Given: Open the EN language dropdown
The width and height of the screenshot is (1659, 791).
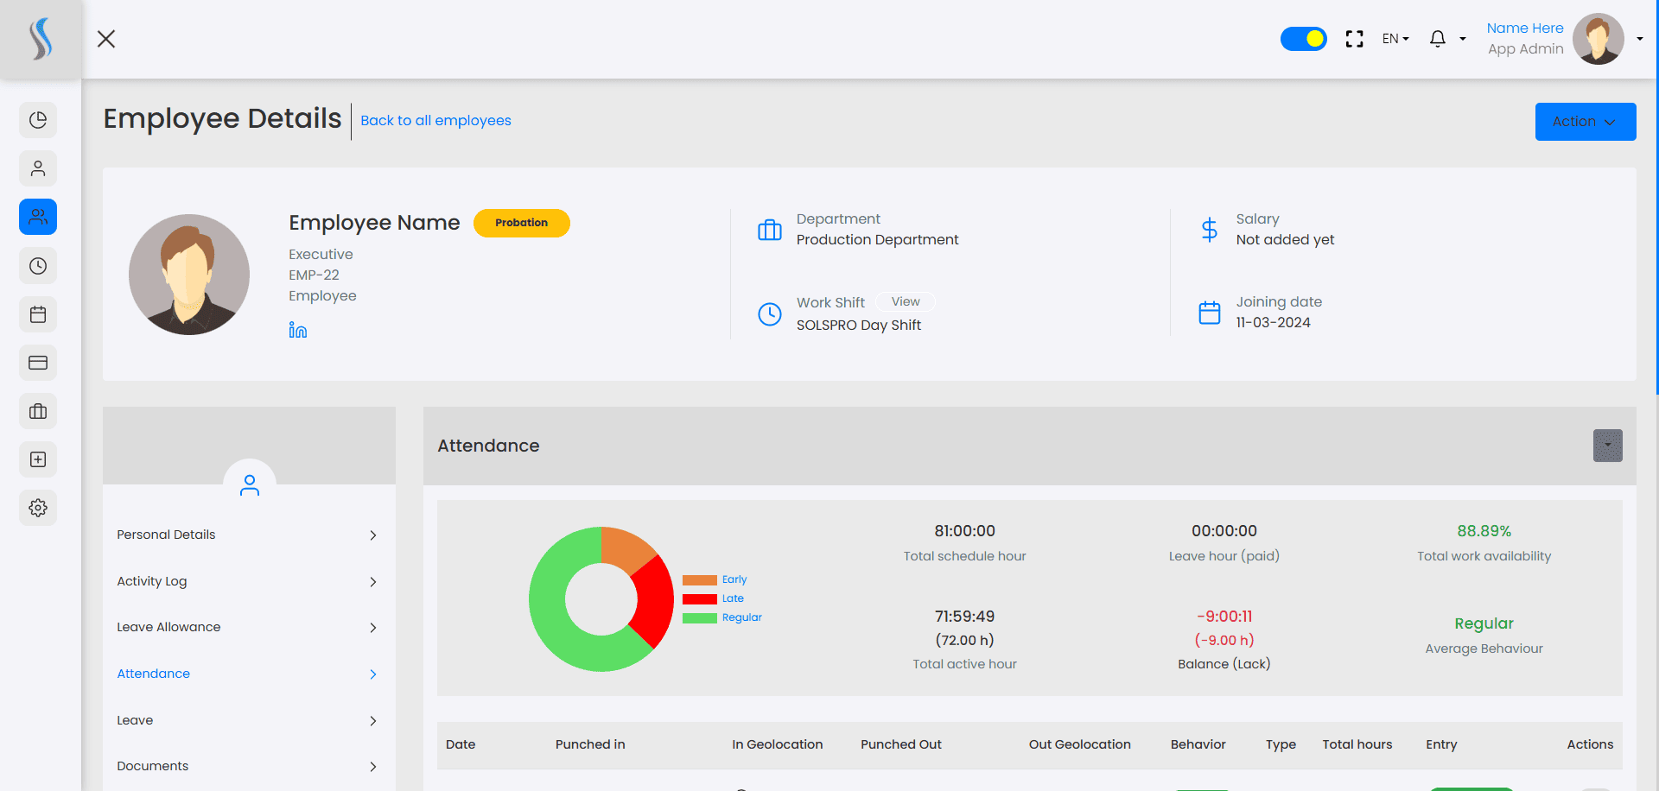Looking at the screenshot, I should pyautogui.click(x=1395, y=39).
